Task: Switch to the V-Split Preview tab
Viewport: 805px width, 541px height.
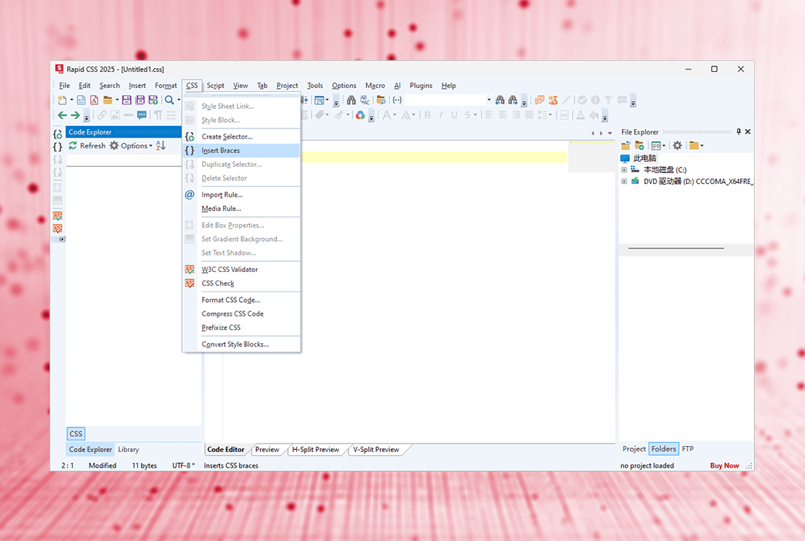Action: (x=376, y=450)
